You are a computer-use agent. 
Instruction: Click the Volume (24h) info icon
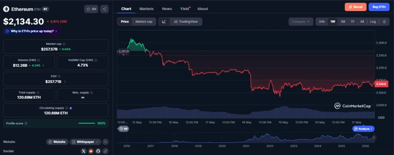pyautogui.click(x=38, y=60)
